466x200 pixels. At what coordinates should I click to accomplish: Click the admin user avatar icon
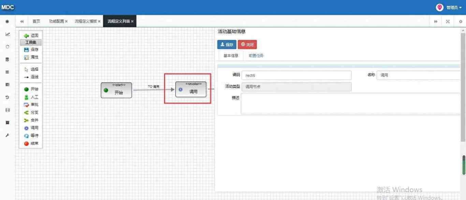coord(440,7)
